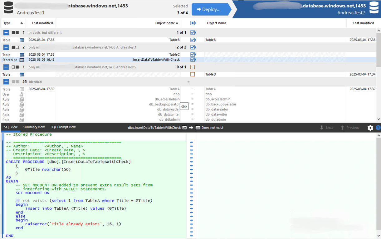
Task: Click the table icon in the TableA row
Action: pyautogui.click(x=22, y=89)
